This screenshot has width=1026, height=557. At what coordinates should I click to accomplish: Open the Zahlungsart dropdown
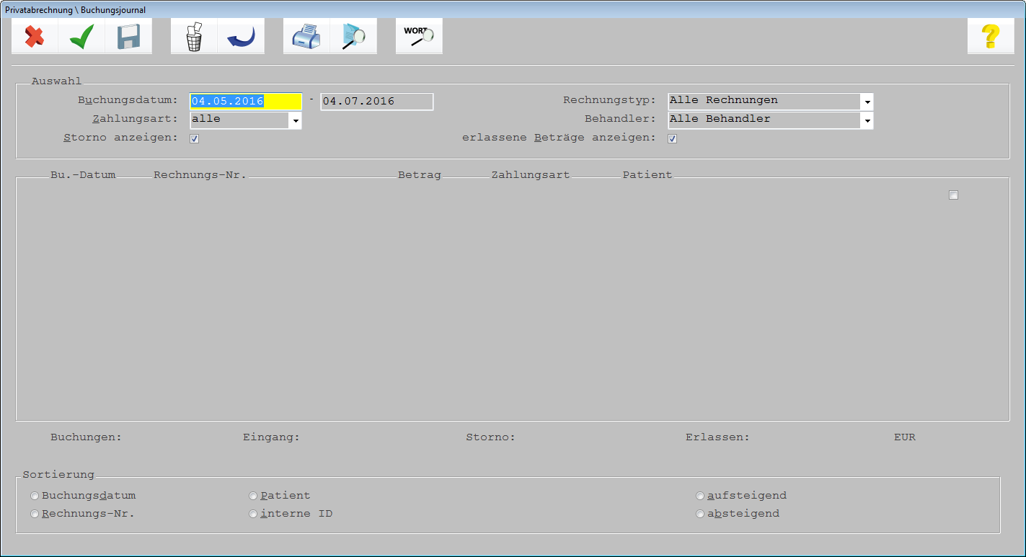[294, 120]
